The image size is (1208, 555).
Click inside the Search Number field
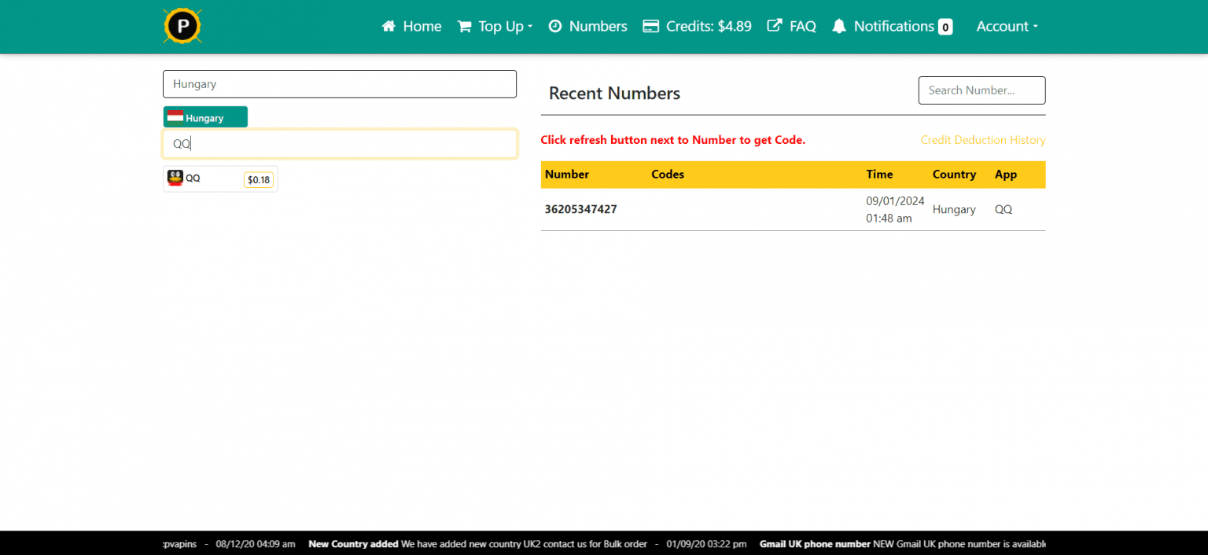click(x=981, y=90)
